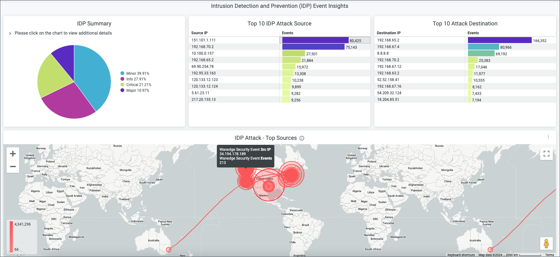This screenshot has width=560, height=257.
Task: Open the map Terms link
Action: click(x=549, y=255)
